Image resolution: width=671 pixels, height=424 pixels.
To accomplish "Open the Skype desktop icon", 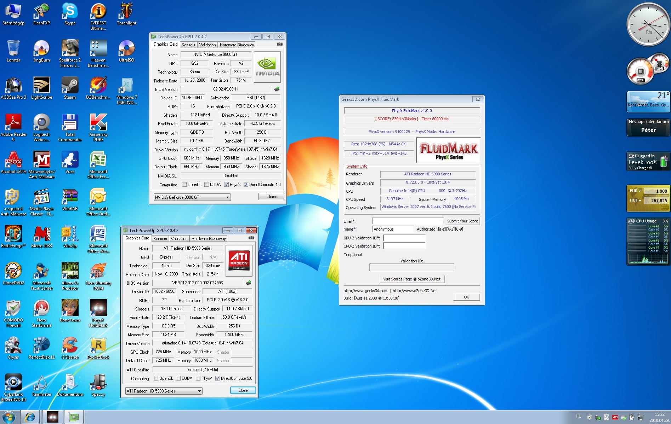I will (70, 14).
